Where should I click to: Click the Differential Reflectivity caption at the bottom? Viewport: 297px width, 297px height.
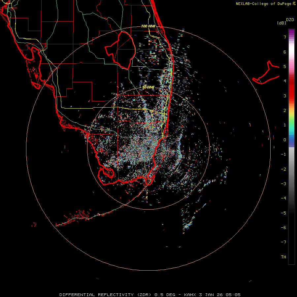coord(150,295)
